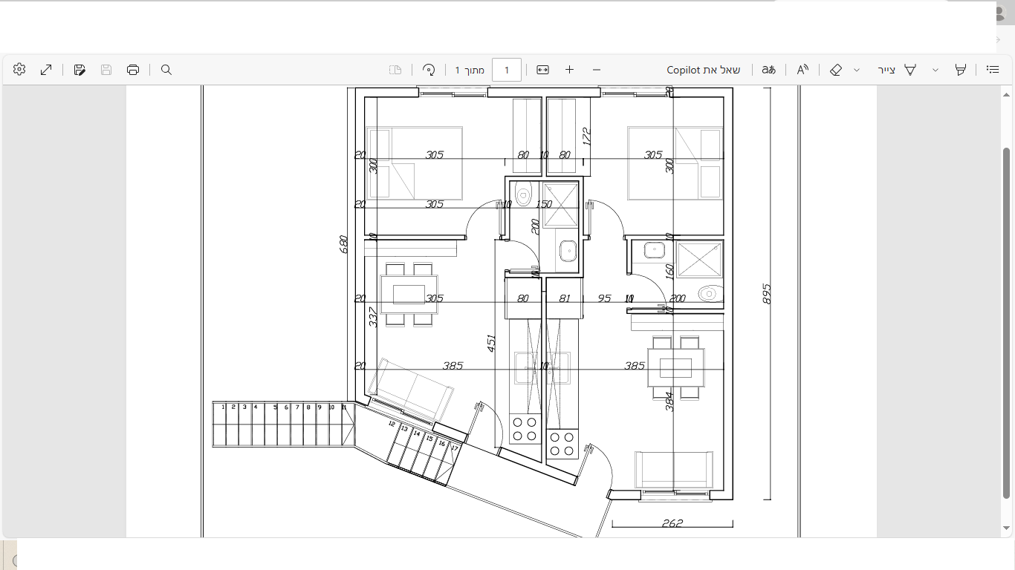Click the page view icon
The height and width of the screenshot is (570, 1015).
[x=395, y=70]
